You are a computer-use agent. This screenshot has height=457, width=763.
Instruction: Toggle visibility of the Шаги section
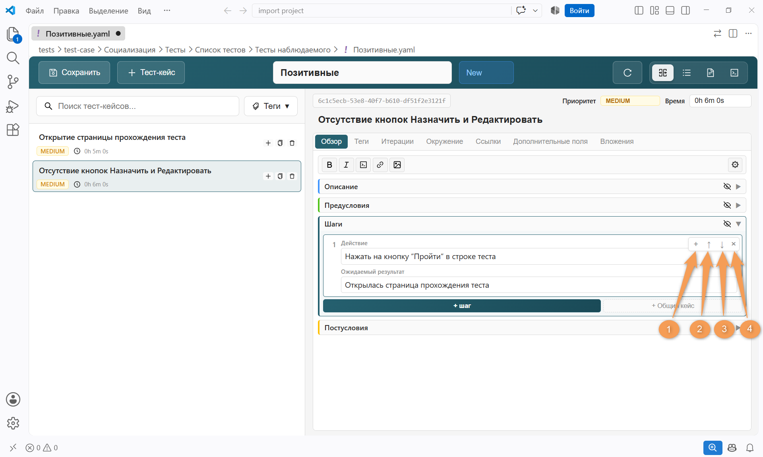(727, 224)
